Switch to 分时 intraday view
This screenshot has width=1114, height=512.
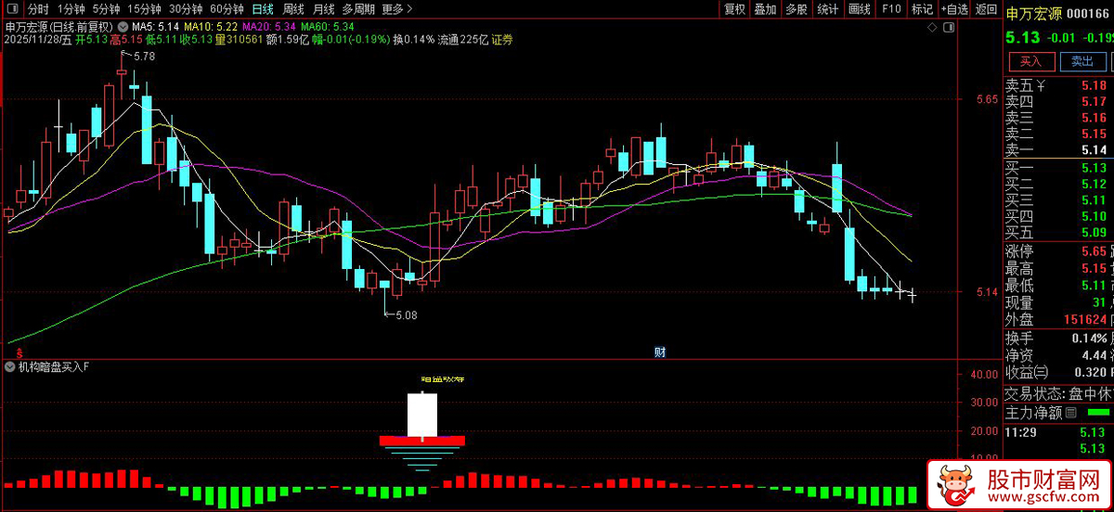coord(38,9)
